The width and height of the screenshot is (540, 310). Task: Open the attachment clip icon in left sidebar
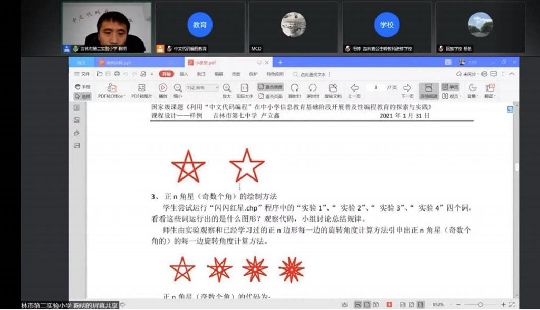pos(77,133)
